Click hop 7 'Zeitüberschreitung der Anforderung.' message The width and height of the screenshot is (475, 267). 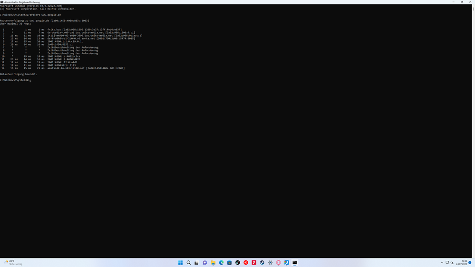coord(73,48)
